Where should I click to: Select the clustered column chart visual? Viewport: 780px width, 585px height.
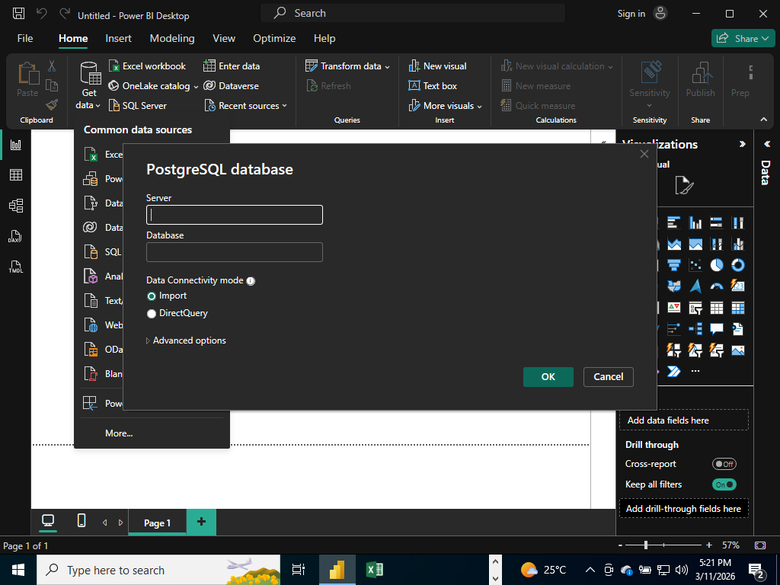pyautogui.click(x=695, y=222)
